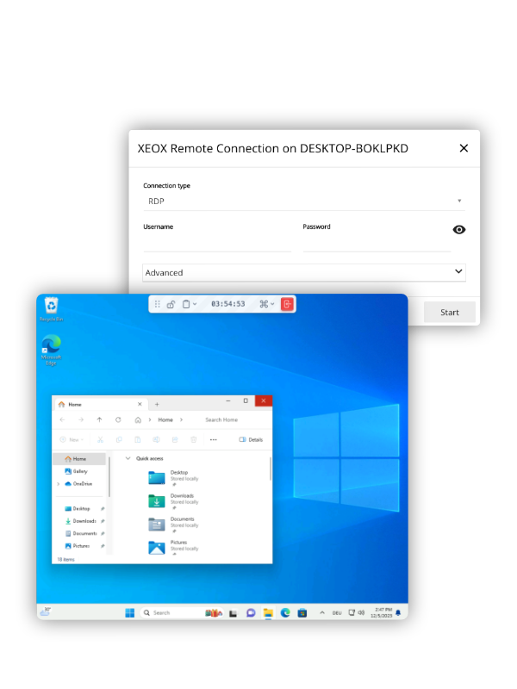The image size is (517, 689).
Task: Collapse the Quick access section
Action: pos(128,458)
